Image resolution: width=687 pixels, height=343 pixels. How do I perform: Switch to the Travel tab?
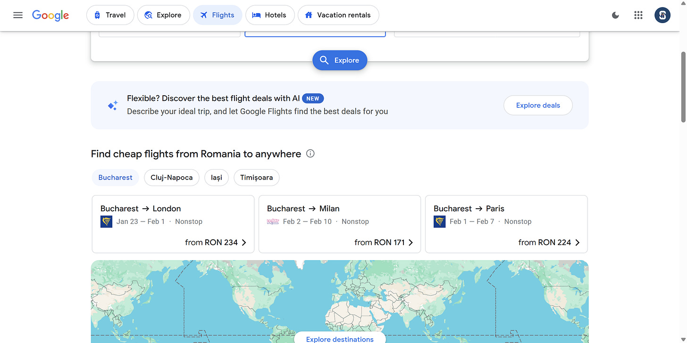110,15
